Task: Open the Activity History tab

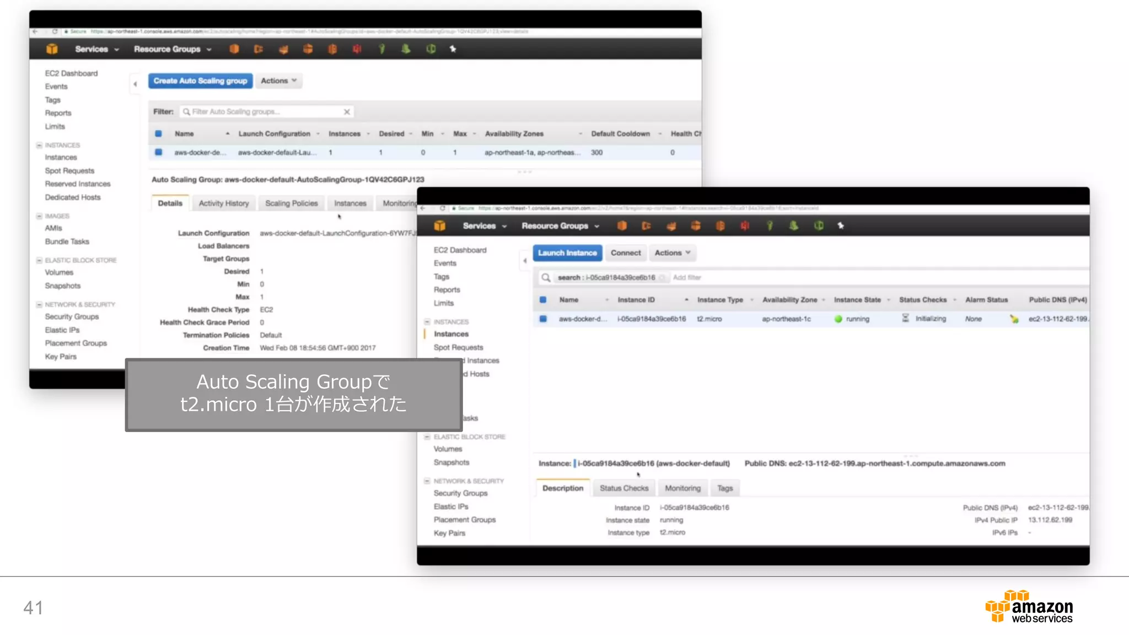Action: pos(223,203)
